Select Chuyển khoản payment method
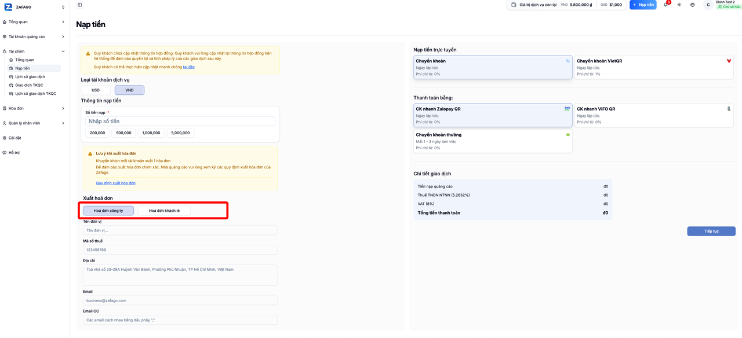Screen dimensions: 742x338 click(x=493, y=67)
